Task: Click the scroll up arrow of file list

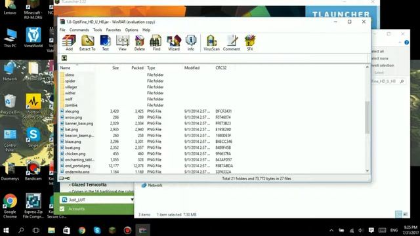Action: point(367,67)
